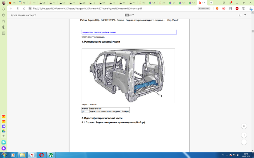Rotate the PDF document clockwise
This screenshot has height=158, width=254.
tap(240, 15)
